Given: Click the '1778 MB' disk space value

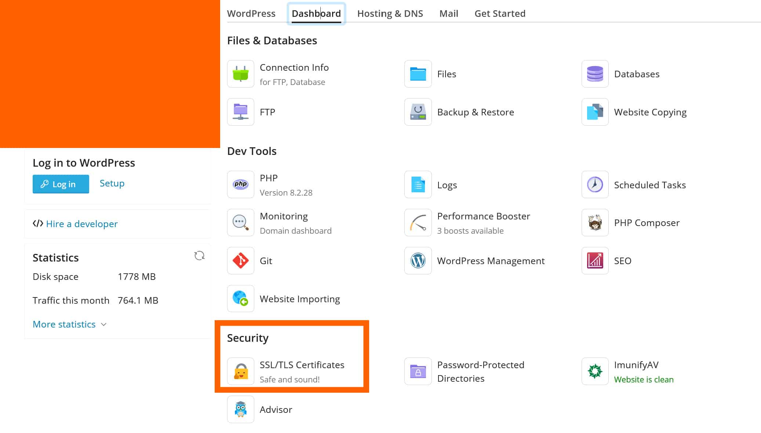Looking at the screenshot, I should click(x=137, y=277).
